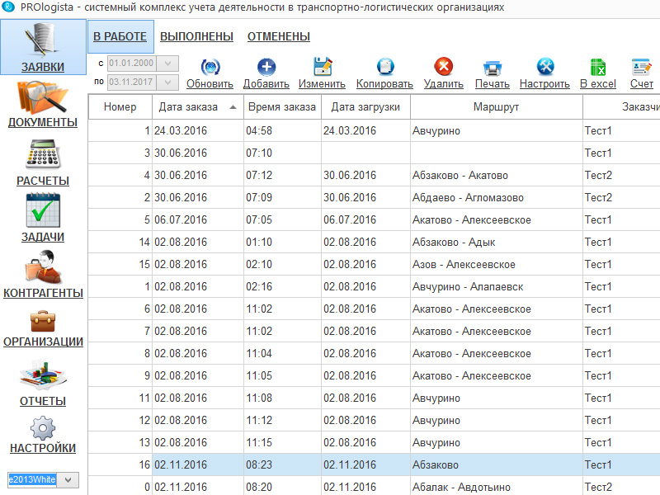Image resolution: width=660 pixels, height=495 pixels.
Task: Click the Обновить refresh icon
Action: (x=210, y=67)
